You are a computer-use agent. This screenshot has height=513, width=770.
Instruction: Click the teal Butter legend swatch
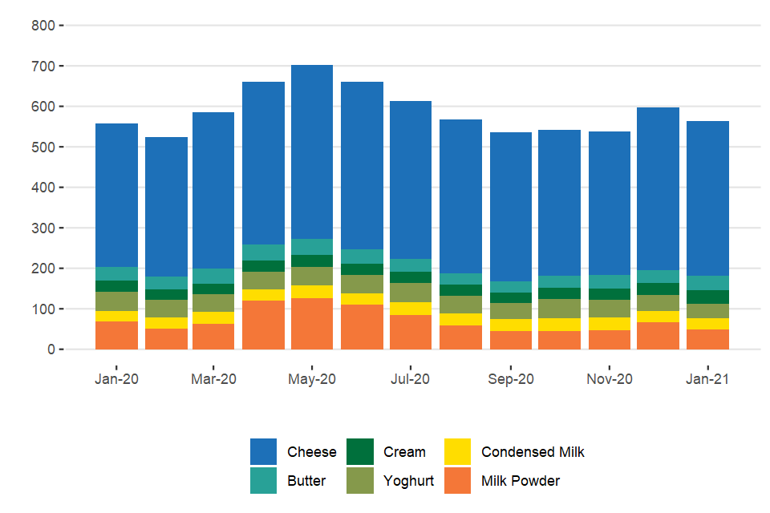(264, 481)
